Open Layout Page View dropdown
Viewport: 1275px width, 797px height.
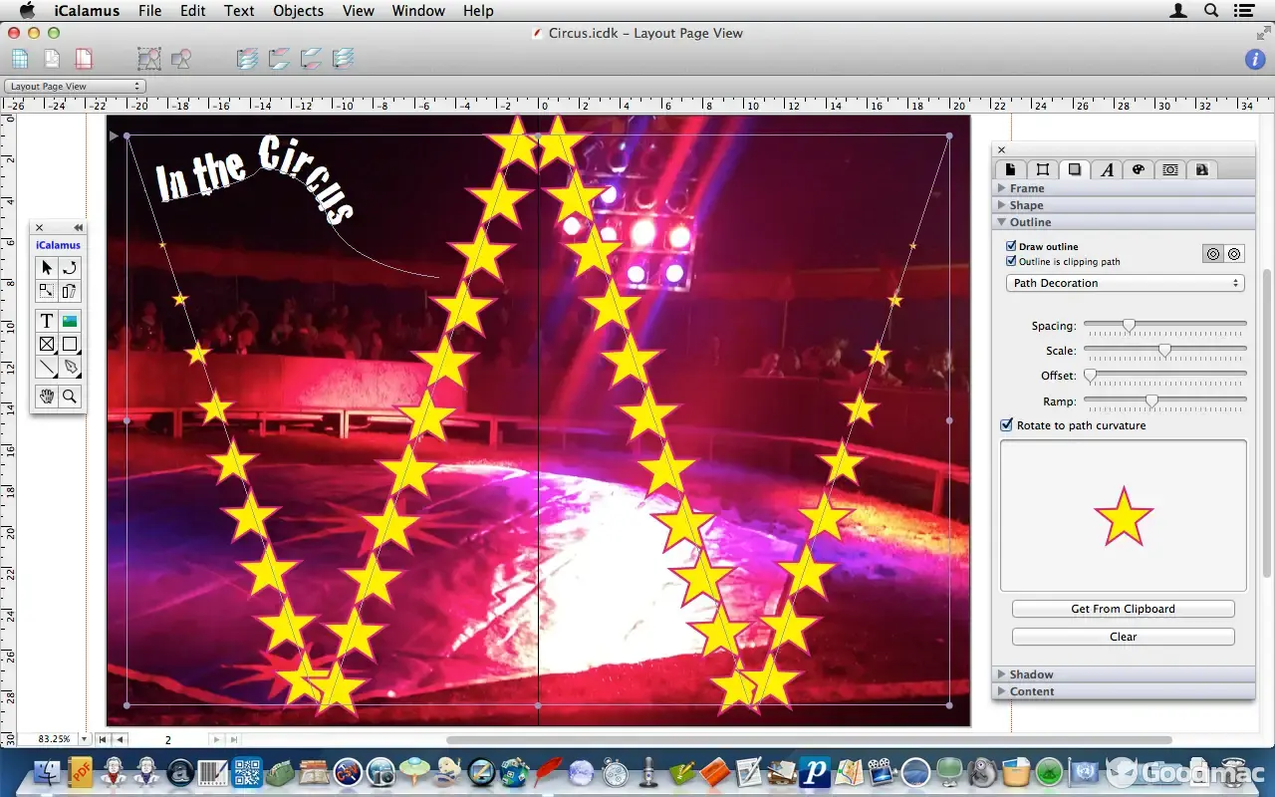pyautogui.click(x=75, y=87)
